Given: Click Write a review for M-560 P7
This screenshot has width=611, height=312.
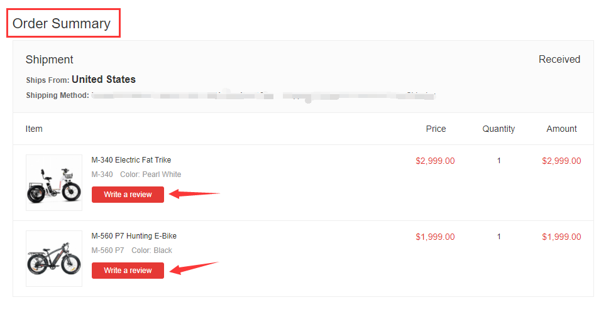Looking at the screenshot, I should (128, 271).
